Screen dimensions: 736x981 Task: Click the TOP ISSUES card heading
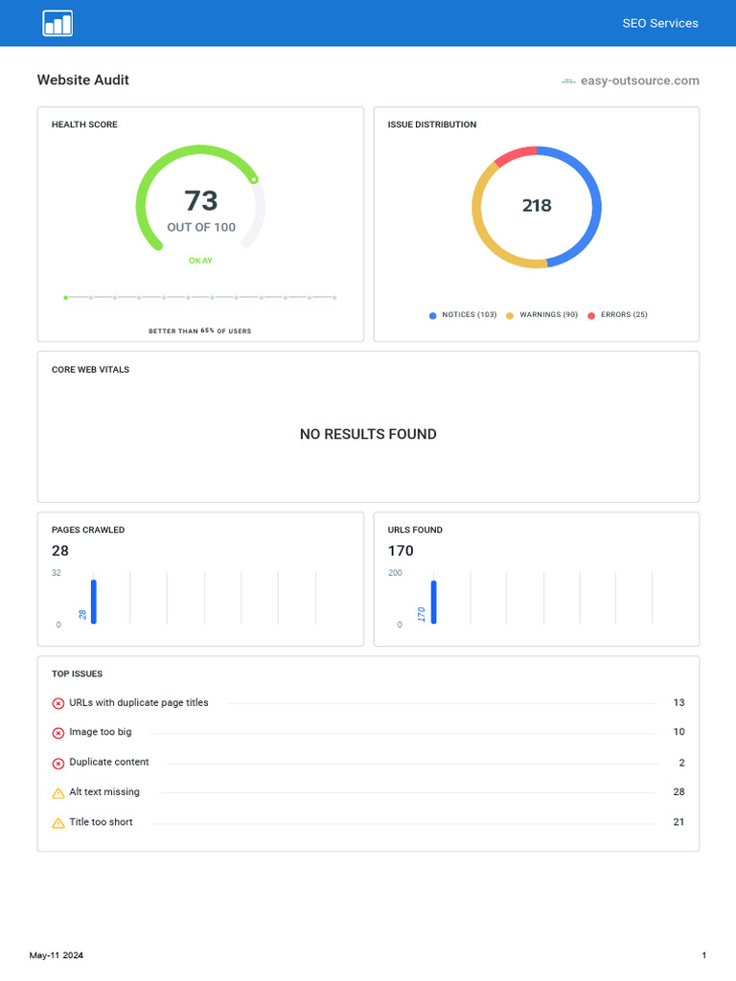77,673
